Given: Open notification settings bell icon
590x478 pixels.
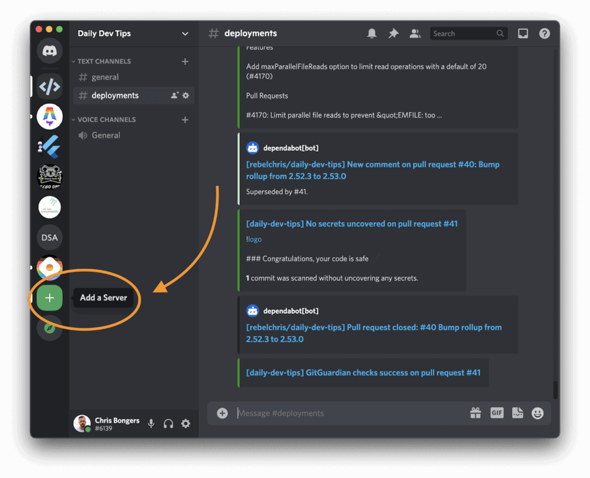Looking at the screenshot, I should 371,33.
